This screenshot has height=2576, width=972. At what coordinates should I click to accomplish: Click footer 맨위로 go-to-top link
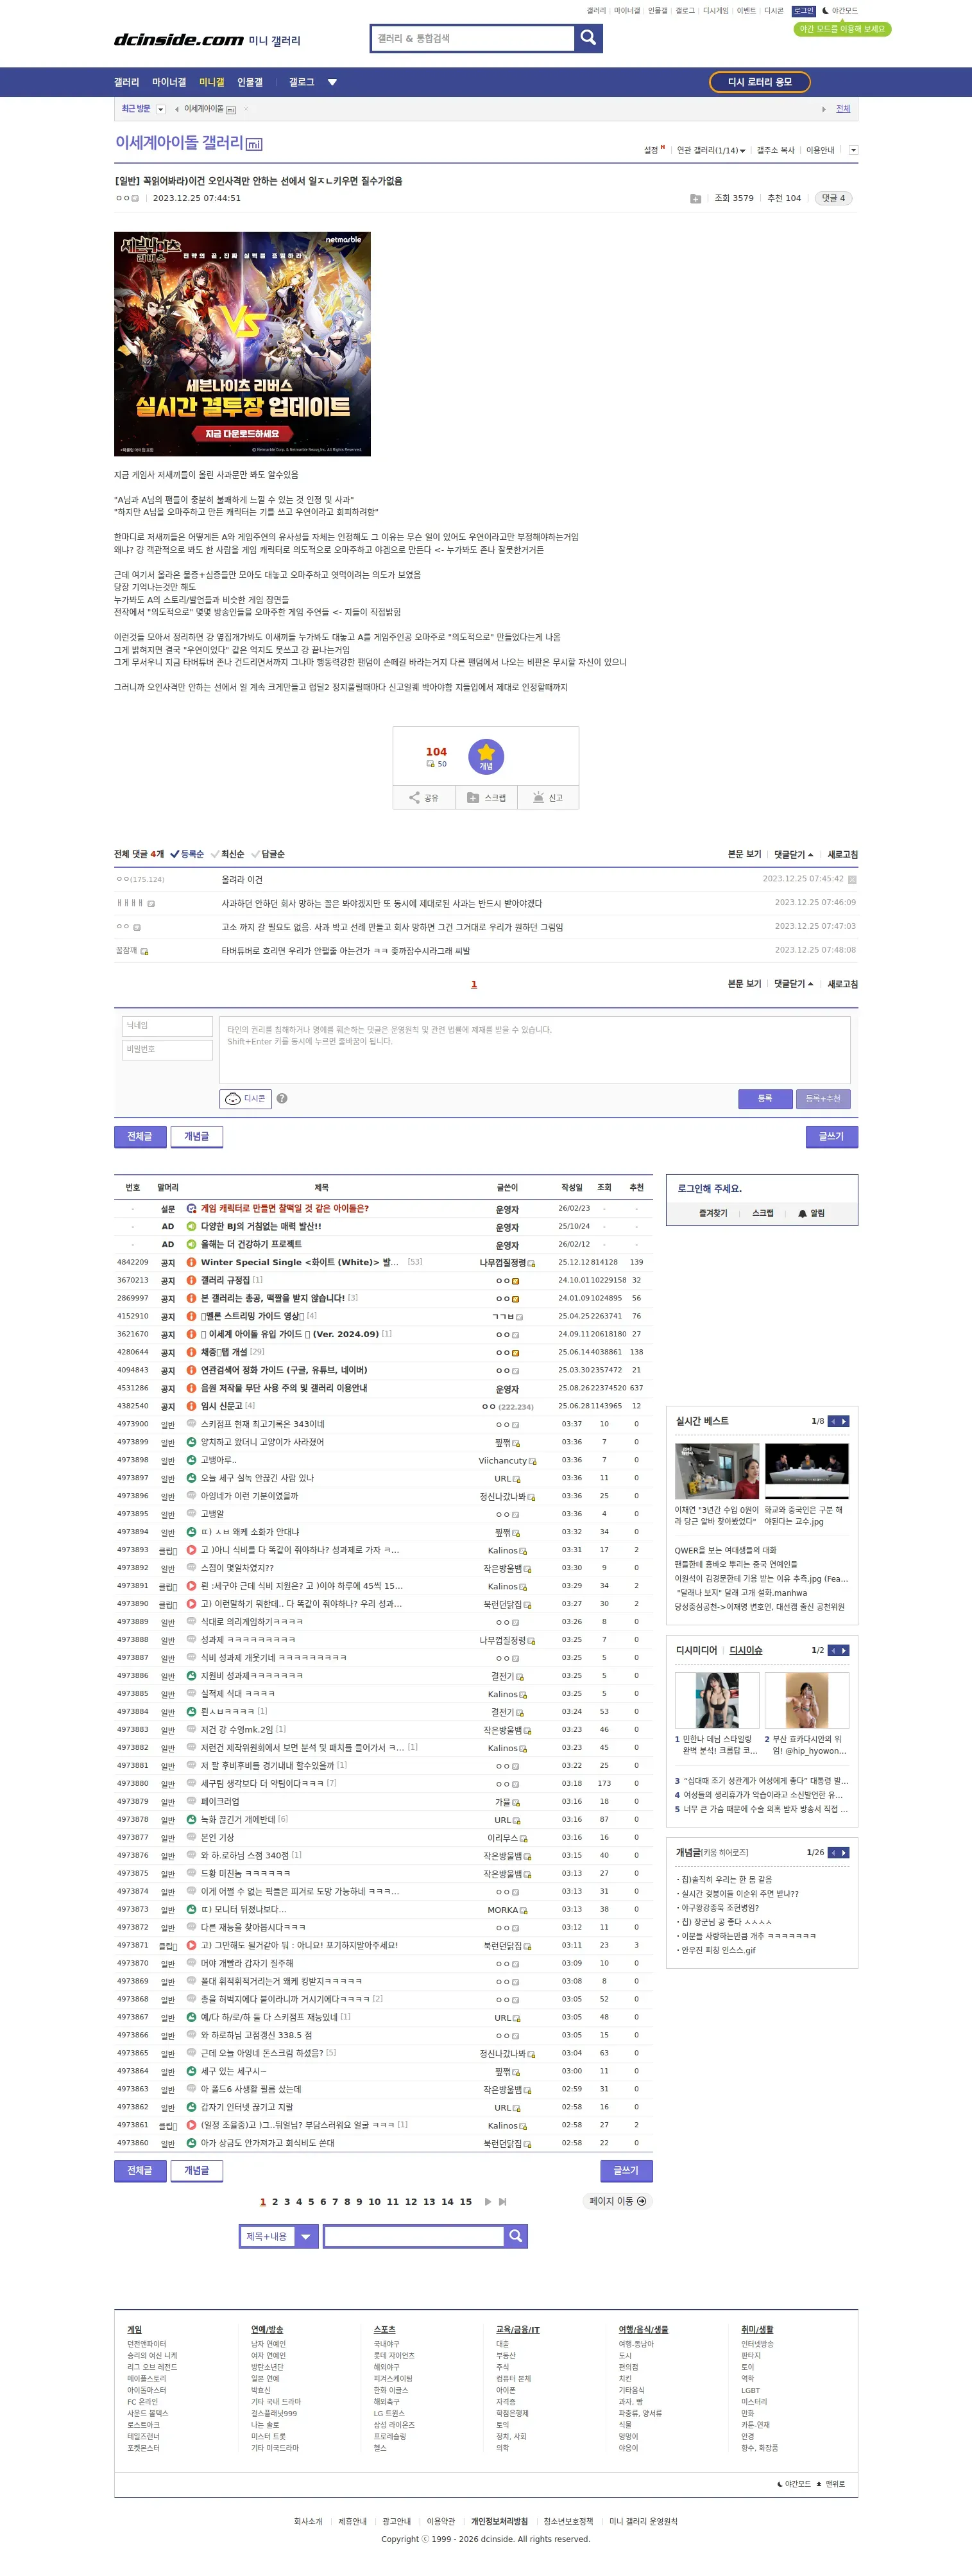point(831,2484)
